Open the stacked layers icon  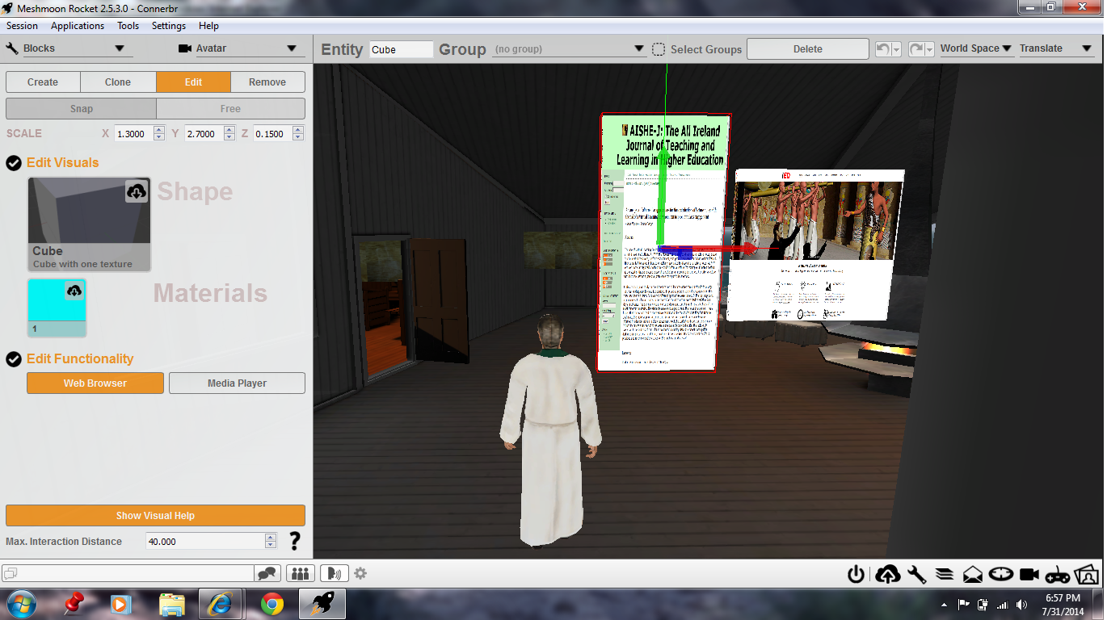pos(945,575)
